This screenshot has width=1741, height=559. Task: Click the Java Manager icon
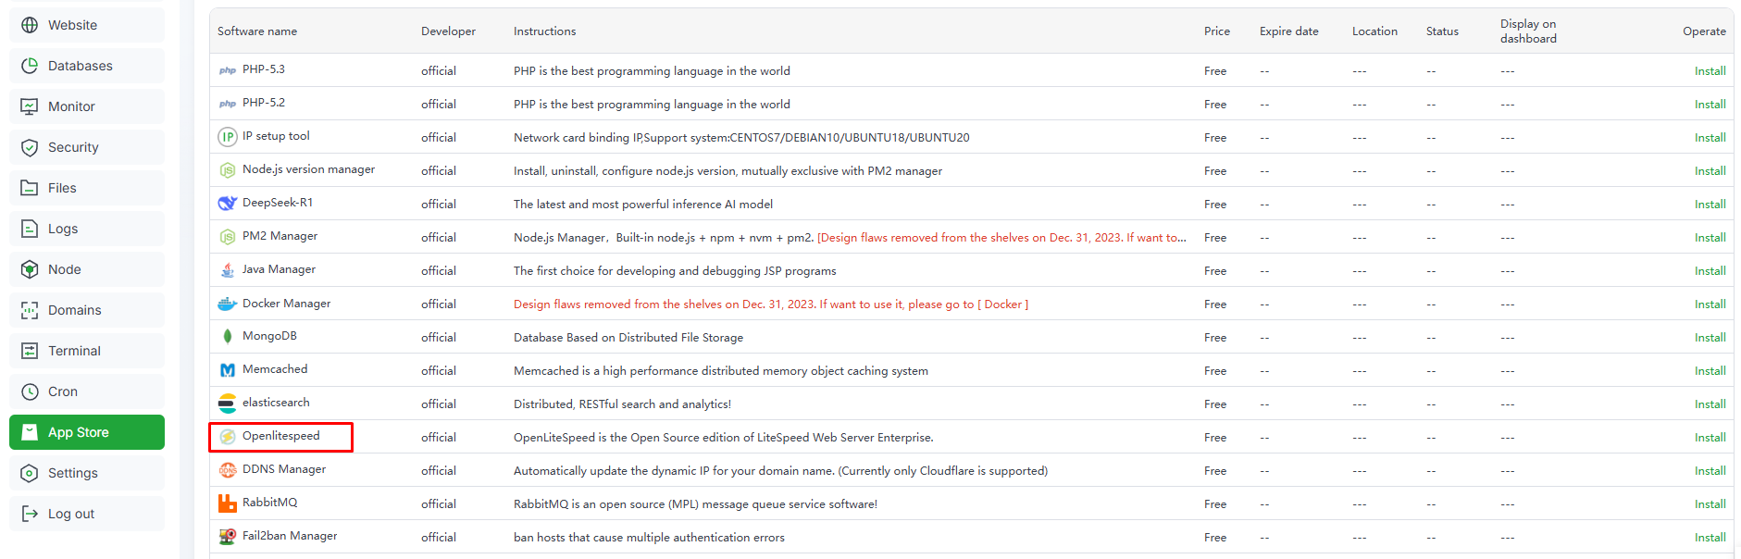(227, 270)
